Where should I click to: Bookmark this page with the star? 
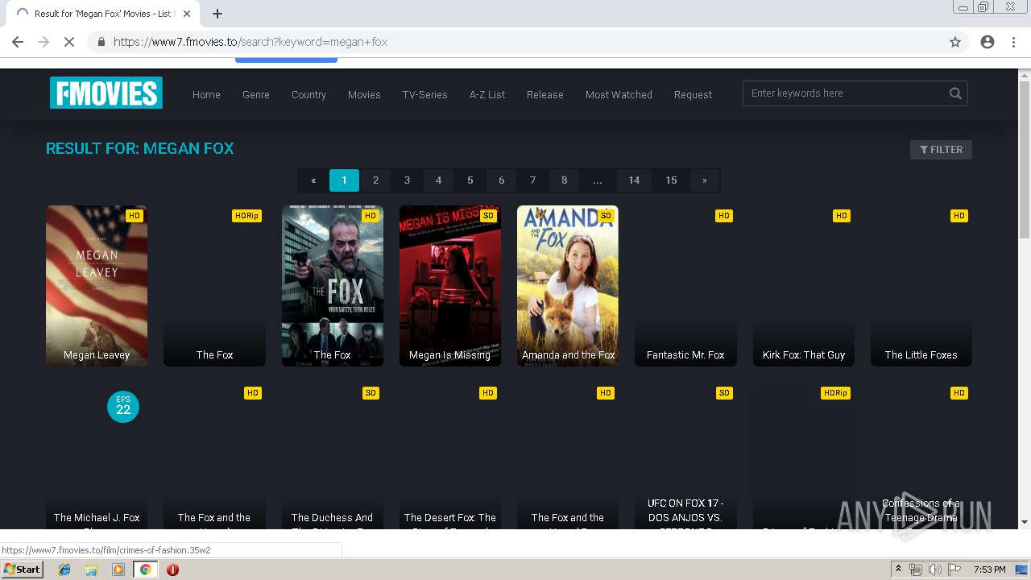pos(955,42)
